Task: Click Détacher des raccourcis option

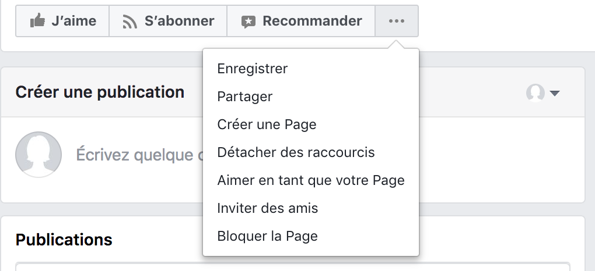Action: tap(296, 152)
